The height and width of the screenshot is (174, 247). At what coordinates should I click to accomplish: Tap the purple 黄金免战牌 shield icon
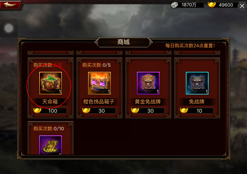point(148,83)
